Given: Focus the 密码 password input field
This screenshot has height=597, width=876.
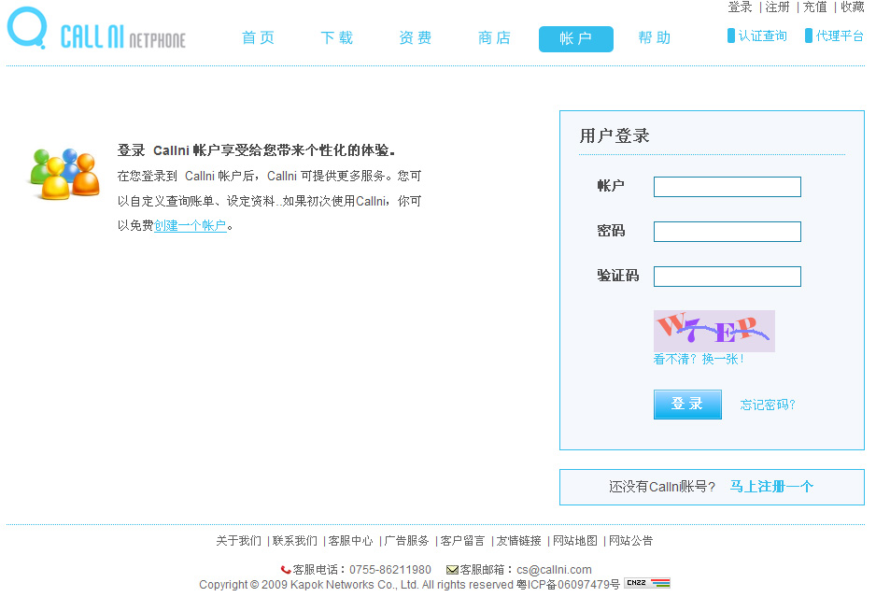Looking at the screenshot, I should coord(728,232).
